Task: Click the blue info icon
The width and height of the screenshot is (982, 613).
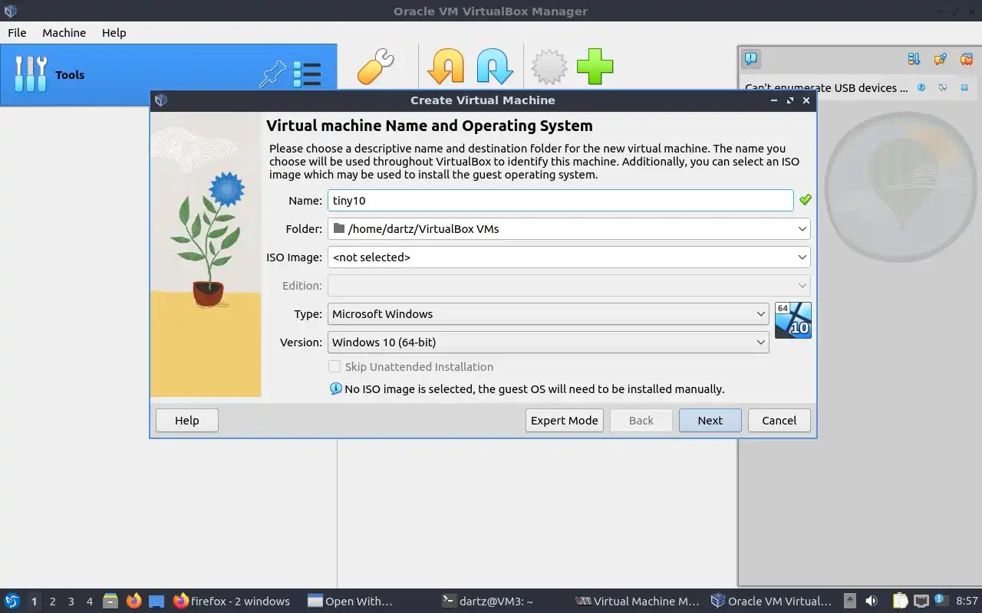Action: (x=335, y=388)
